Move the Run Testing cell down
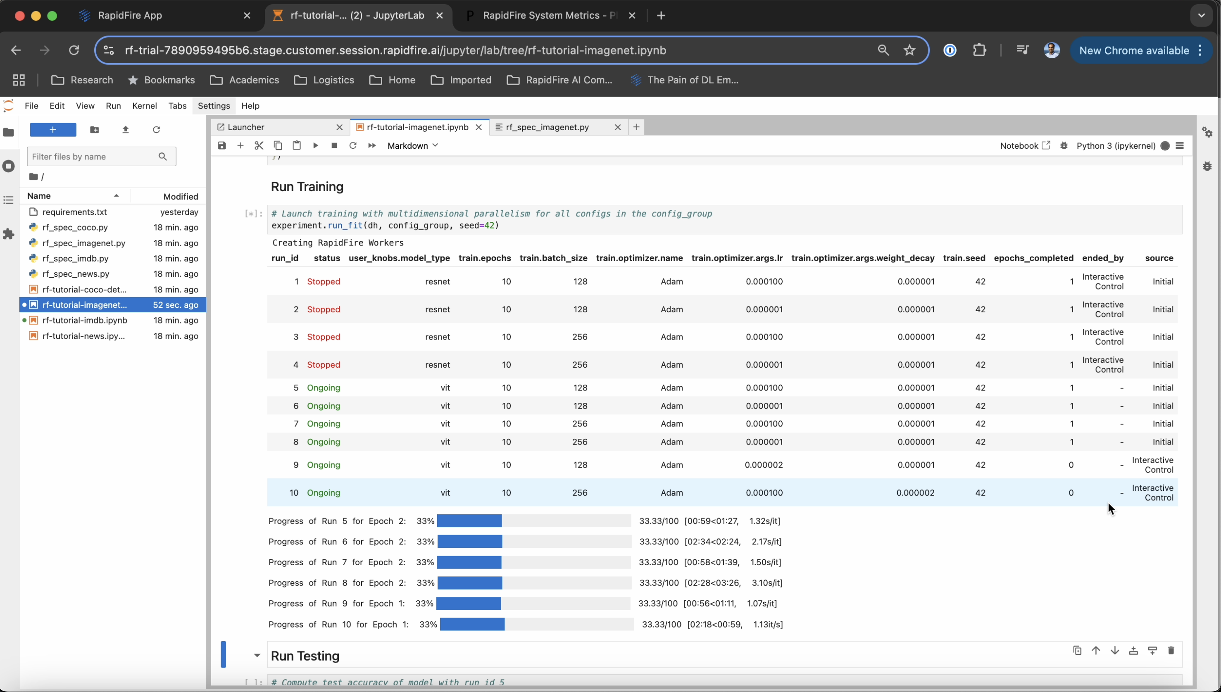This screenshot has height=692, width=1221. tap(1115, 650)
